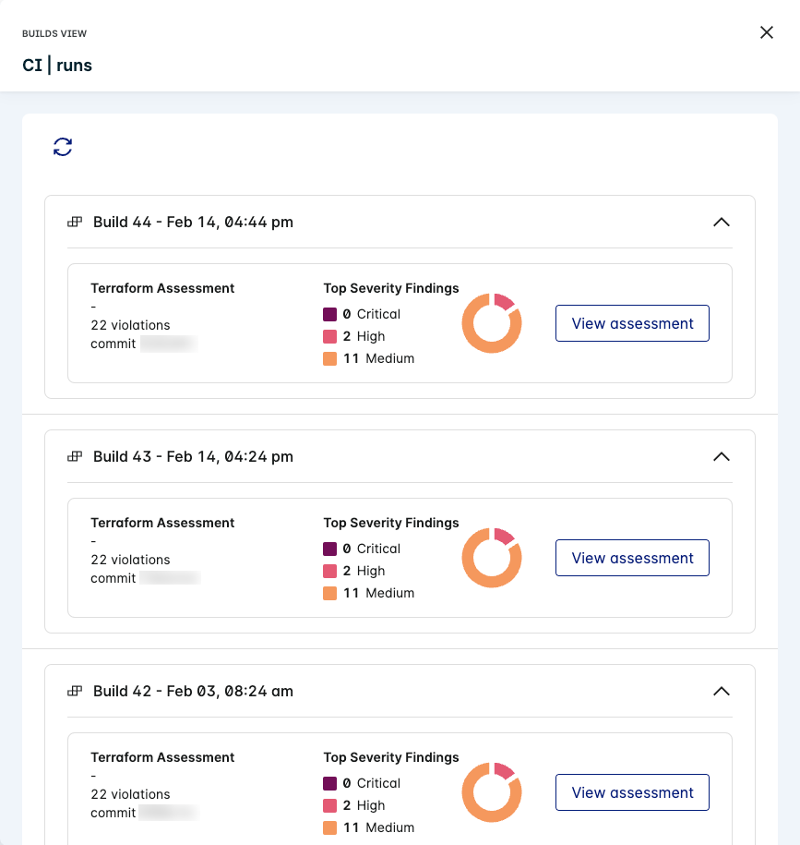Close the Builds View panel
Screen dimensions: 800x845
pyautogui.click(x=766, y=32)
